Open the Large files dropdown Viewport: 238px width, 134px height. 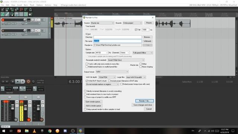click(136, 77)
